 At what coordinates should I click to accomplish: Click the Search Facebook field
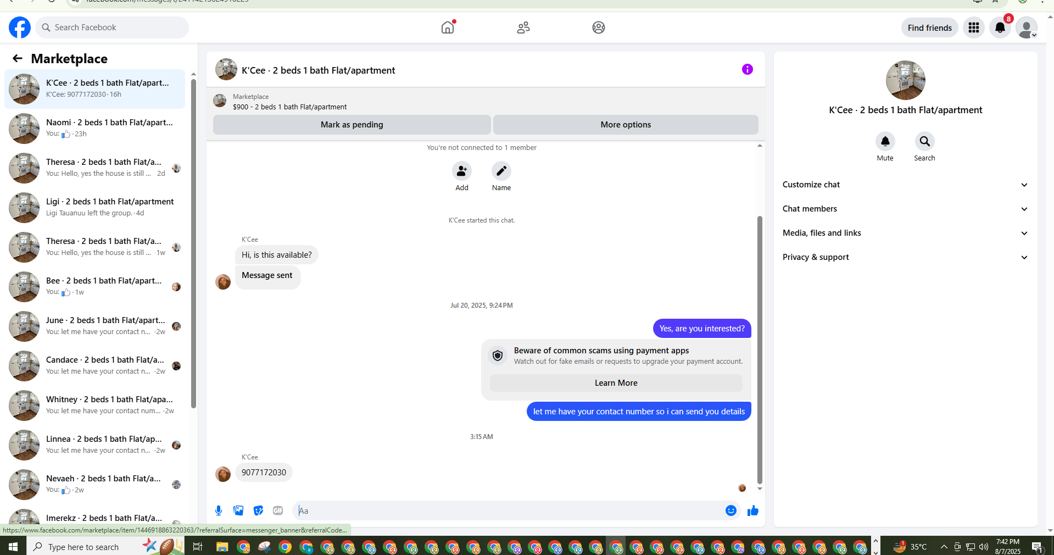point(112,27)
